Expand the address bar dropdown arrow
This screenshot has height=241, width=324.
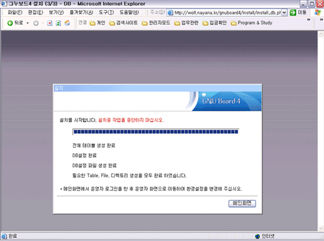(x=284, y=12)
